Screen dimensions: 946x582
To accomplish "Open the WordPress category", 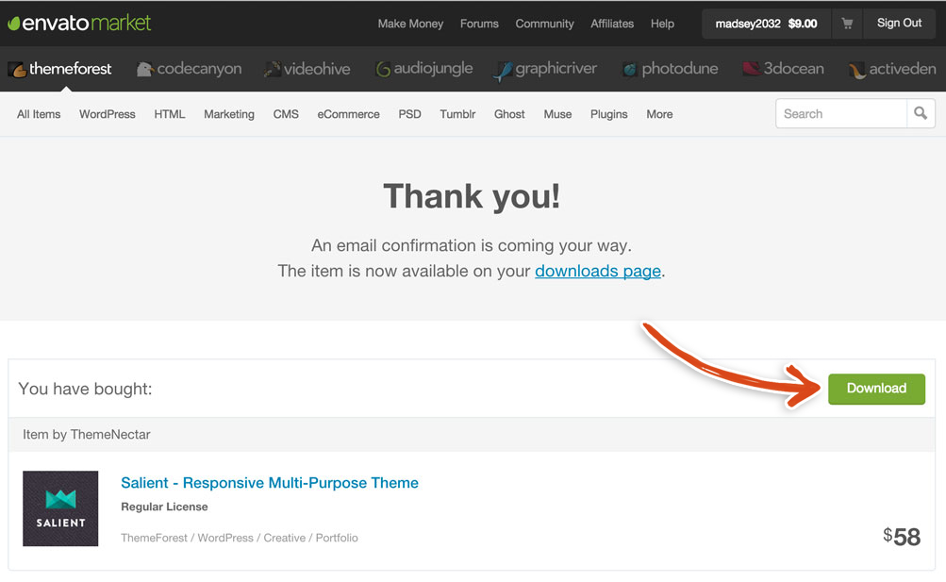I will pyautogui.click(x=108, y=114).
